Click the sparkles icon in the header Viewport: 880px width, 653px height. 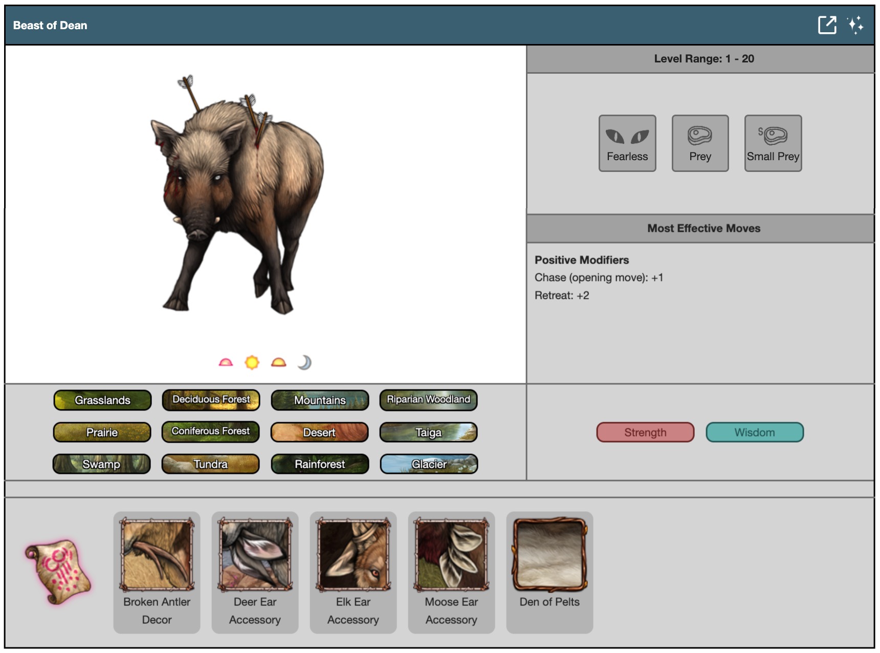[x=855, y=25]
